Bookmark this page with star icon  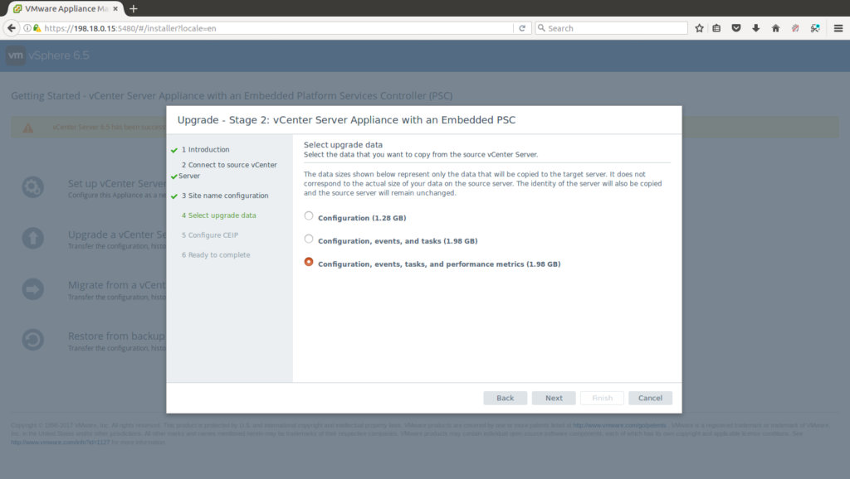click(699, 28)
